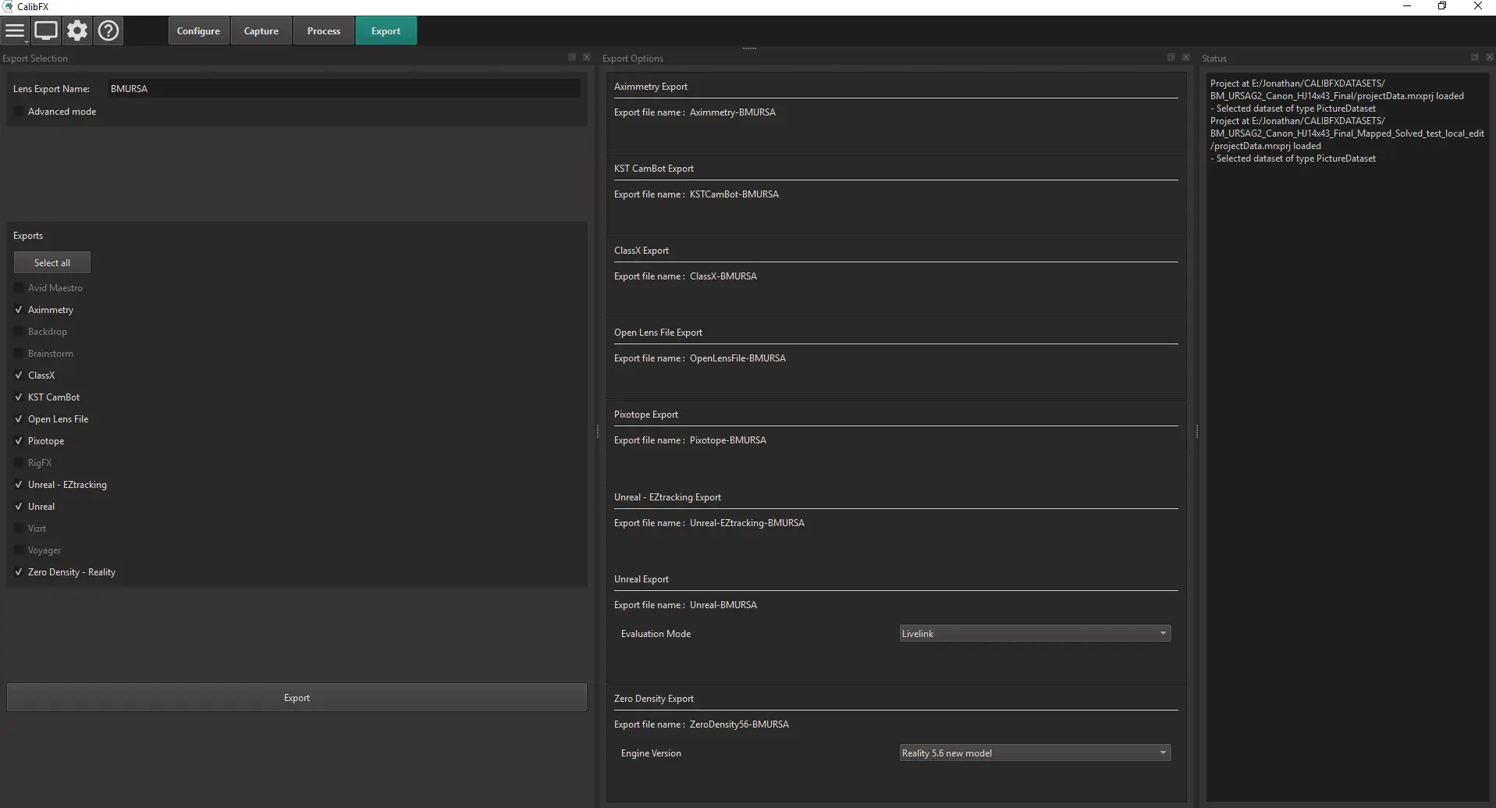
Task: Float the Status panel
Action: point(1475,58)
